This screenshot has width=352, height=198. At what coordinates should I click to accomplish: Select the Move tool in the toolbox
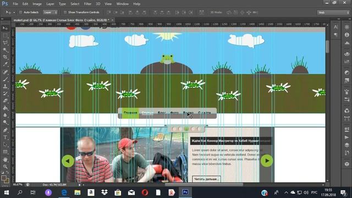click(5, 28)
